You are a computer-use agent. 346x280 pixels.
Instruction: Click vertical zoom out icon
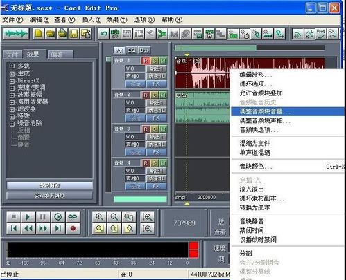[147, 229]
